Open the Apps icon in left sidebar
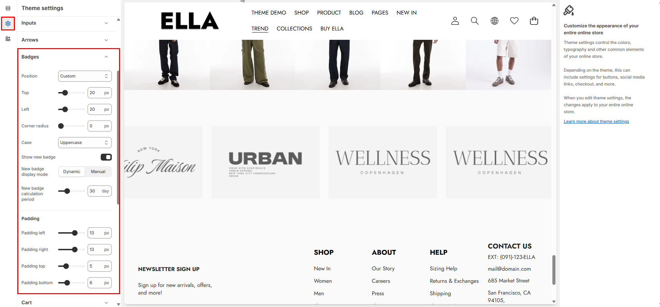The width and height of the screenshot is (660, 307). tap(8, 39)
